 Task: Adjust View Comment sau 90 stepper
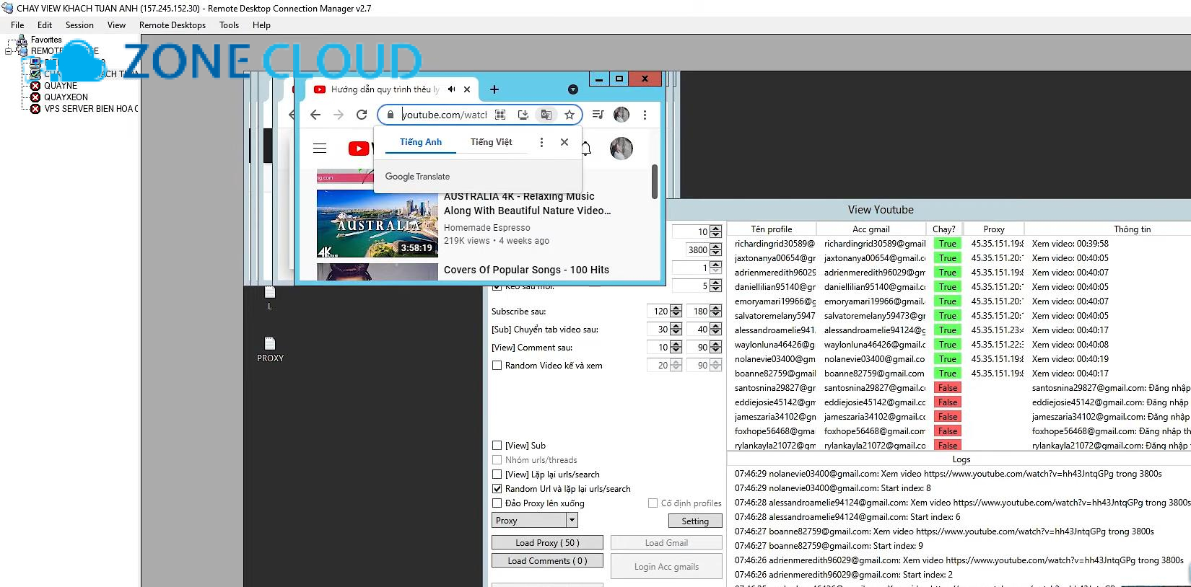[715, 348]
